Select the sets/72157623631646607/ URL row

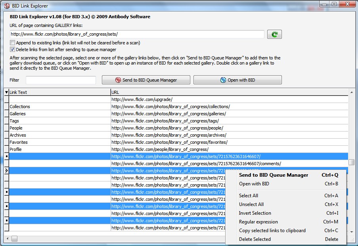pyautogui.click(x=230, y=156)
